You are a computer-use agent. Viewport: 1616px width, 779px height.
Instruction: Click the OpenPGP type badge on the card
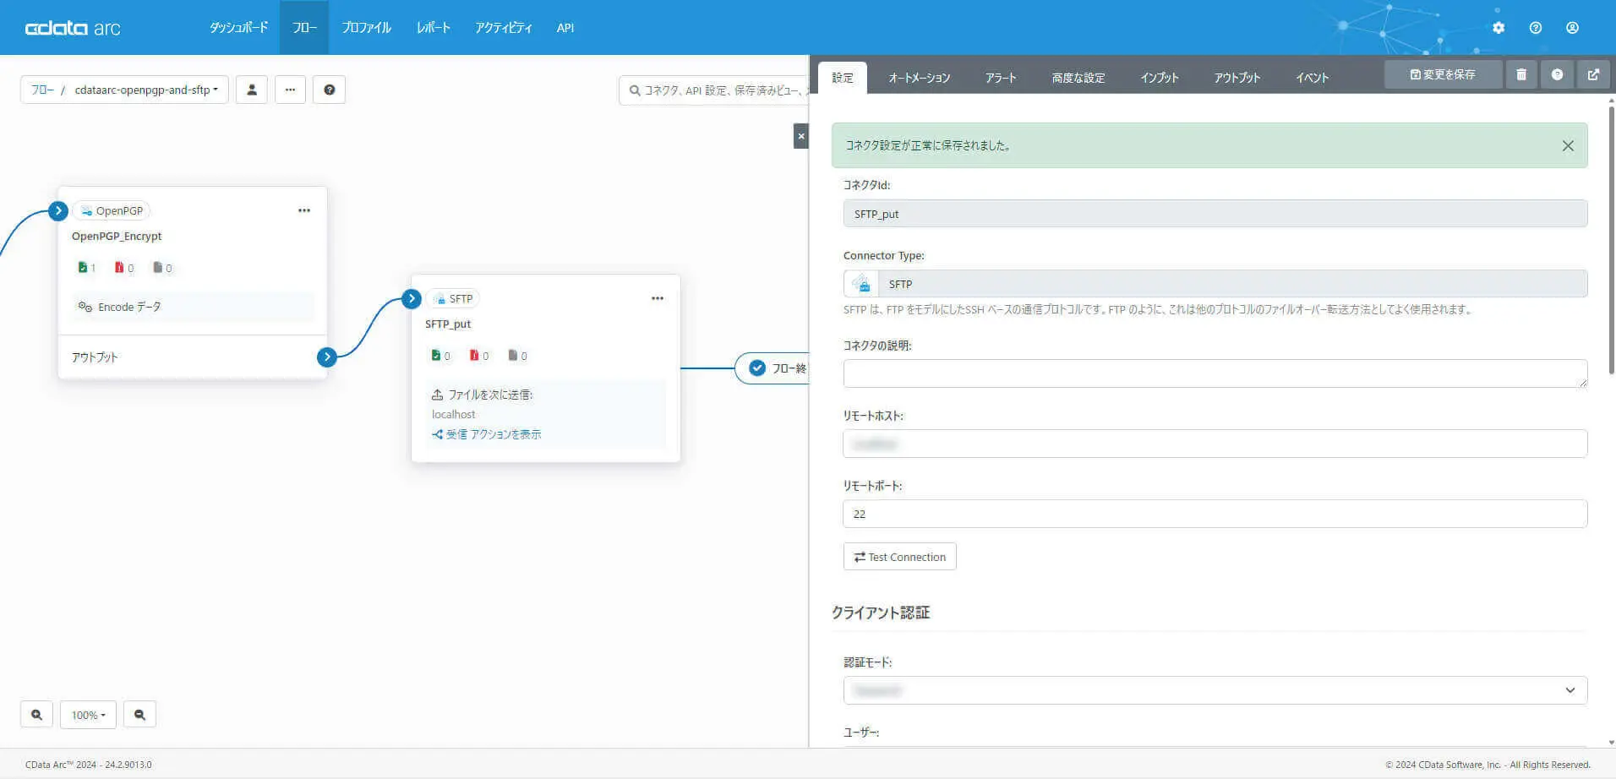(112, 210)
